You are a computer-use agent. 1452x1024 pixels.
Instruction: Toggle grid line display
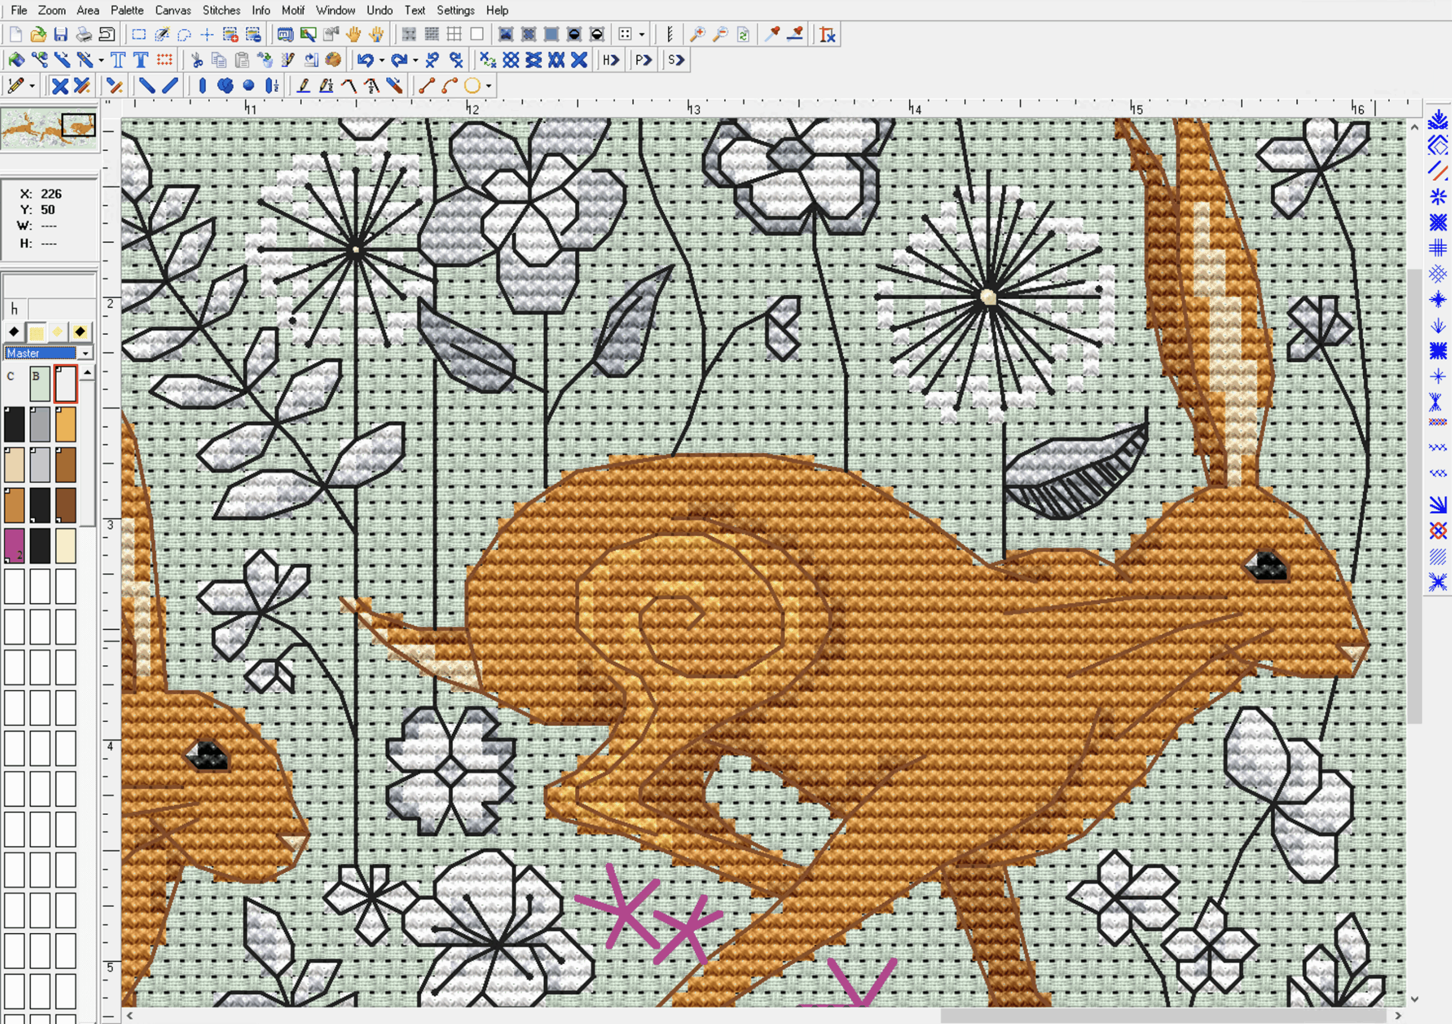coord(454,35)
